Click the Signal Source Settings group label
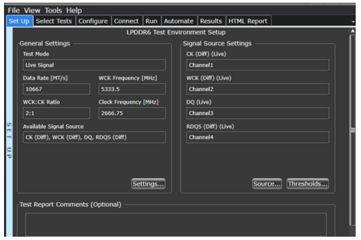The image size is (361, 240). [x=217, y=43]
